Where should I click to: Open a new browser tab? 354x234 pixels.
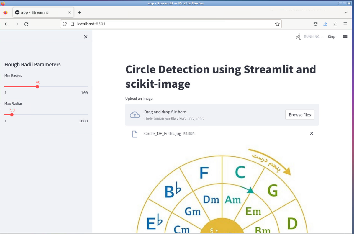[79, 12]
